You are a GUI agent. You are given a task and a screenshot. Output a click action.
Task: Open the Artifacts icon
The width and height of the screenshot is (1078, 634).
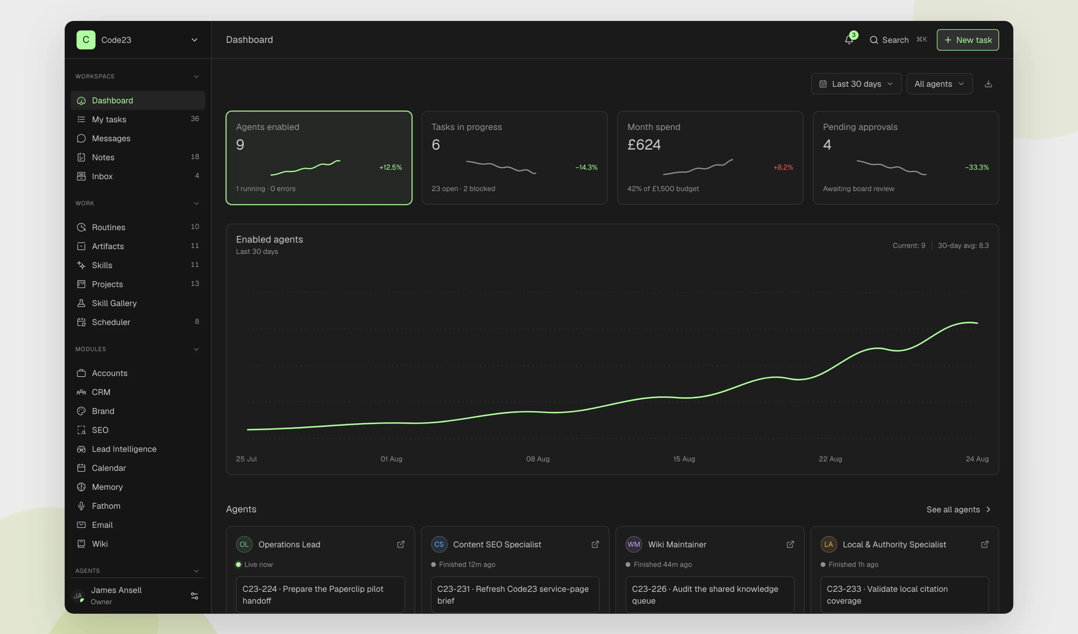pos(81,246)
